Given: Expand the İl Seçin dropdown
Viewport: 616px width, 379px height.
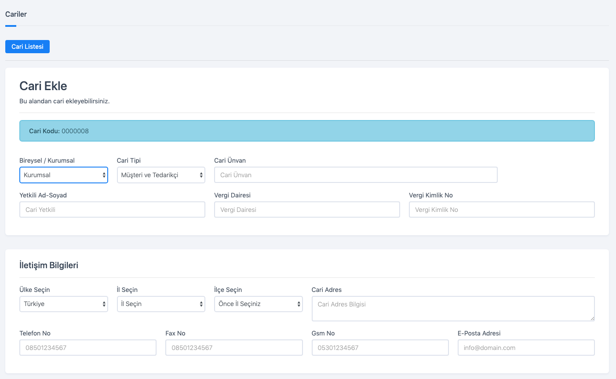Looking at the screenshot, I should 161,304.
